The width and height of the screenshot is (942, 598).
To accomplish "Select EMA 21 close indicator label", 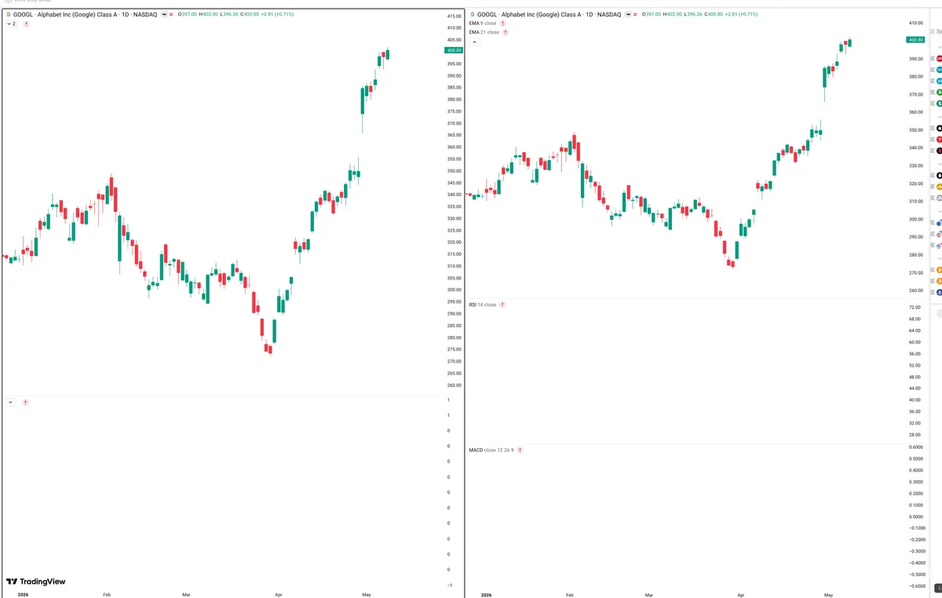I will click(x=484, y=32).
